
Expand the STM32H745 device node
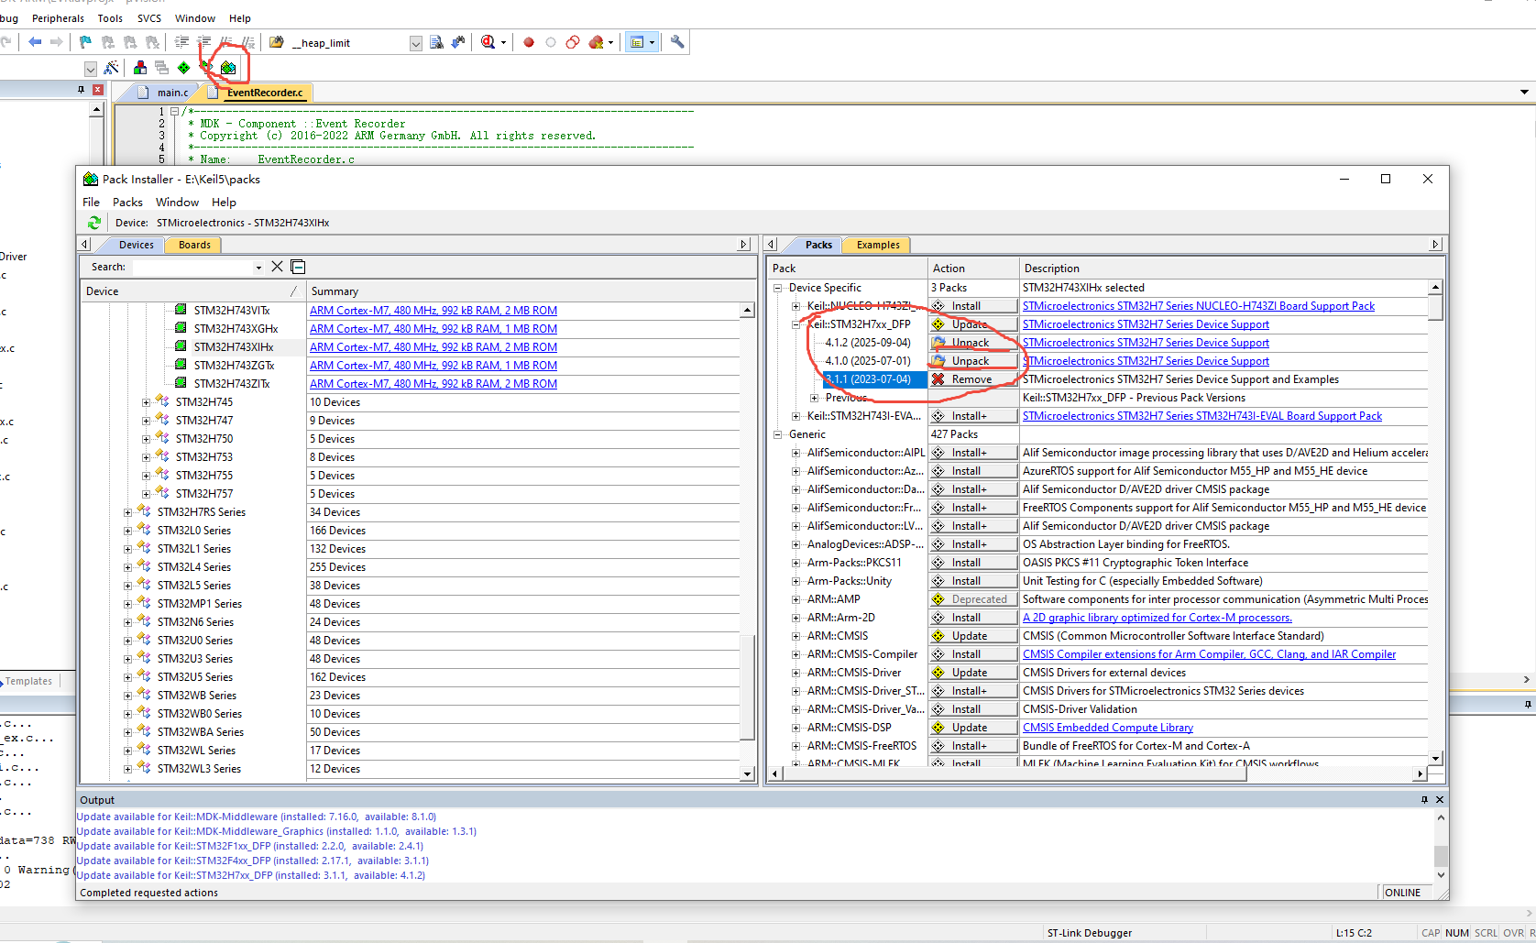pos(146,402)
